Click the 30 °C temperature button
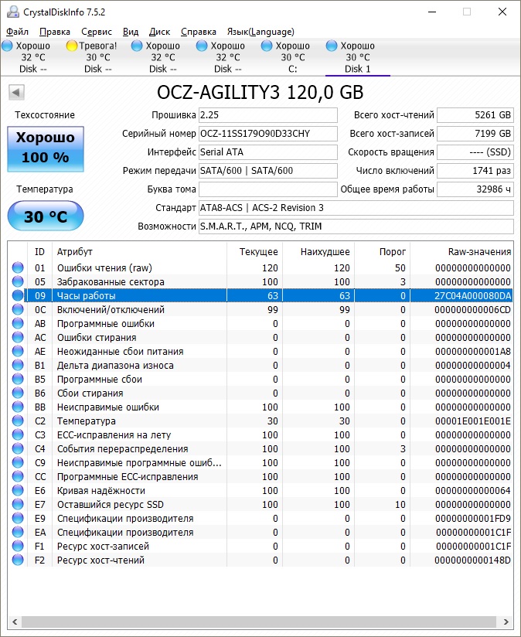Screen dimensions: 521x637 tap(46, 216)
